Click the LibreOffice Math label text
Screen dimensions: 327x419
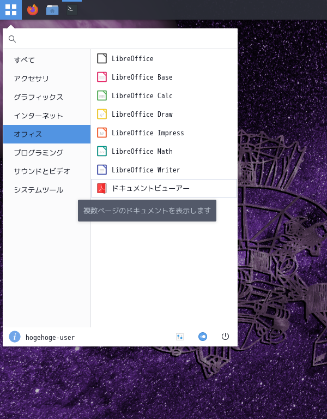tap(142, 151)
